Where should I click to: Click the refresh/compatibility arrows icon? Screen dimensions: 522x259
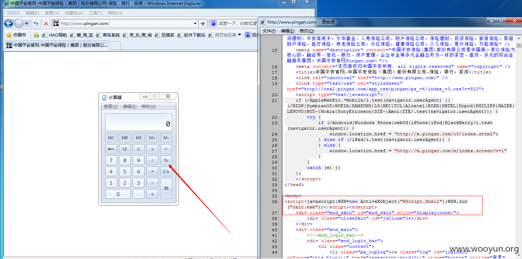[x=36, y=24]
